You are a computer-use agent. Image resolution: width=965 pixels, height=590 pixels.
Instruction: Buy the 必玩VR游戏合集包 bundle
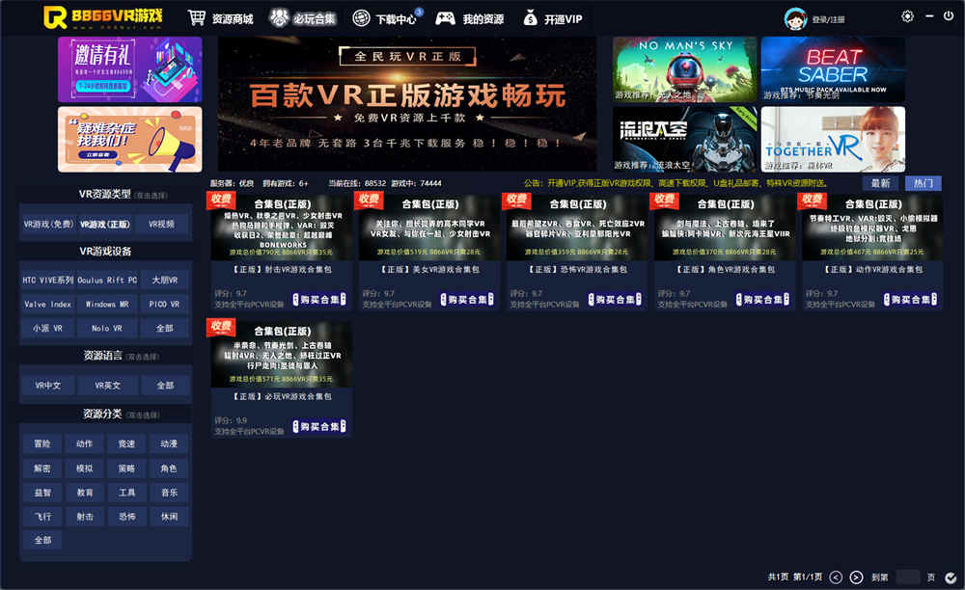318,426
